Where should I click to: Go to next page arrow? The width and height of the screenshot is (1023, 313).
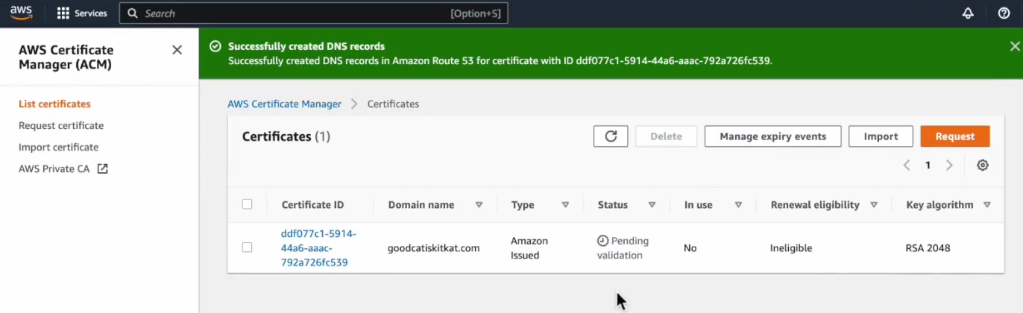tap(949, 165)
